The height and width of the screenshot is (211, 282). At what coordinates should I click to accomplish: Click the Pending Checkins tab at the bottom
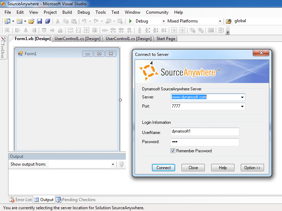click(x=75, y=199)
